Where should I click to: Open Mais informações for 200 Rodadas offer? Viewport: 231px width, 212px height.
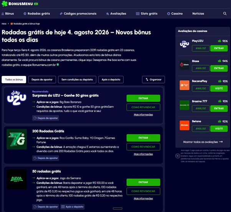pyautogui.click(x=143, y=154)
